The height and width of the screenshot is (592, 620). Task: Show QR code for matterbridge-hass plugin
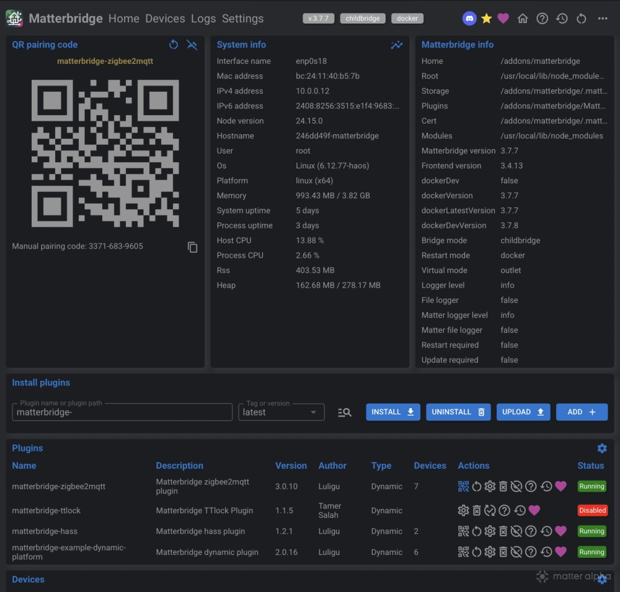(463, 531)
